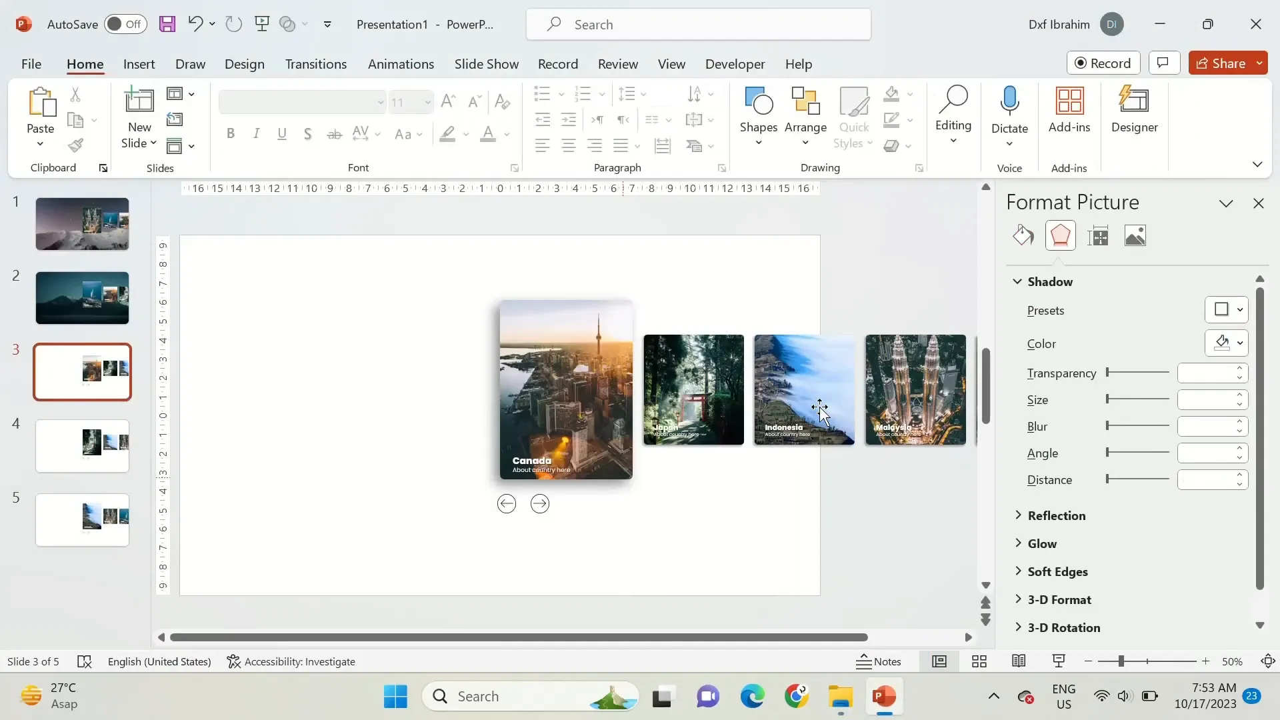The width and height of the screenshot is (1280, 720).
Task: Switch to Slide Sorter view
Action: click(979, 661)
